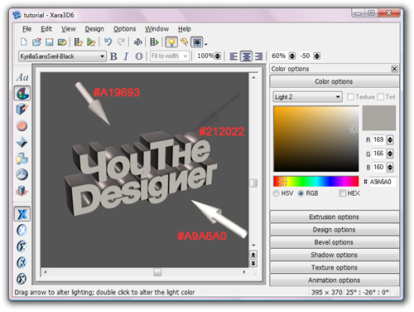Screen dimensions: 414x312
Task: Pick the third round X style icon
Action: point(22,246)
